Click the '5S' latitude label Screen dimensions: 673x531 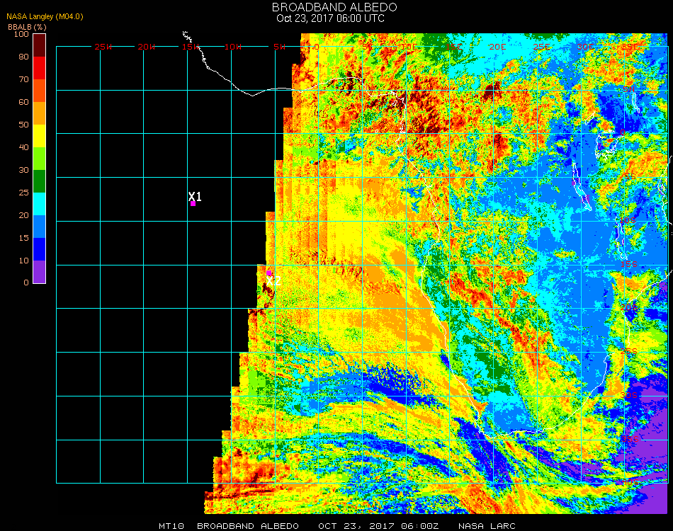[630, 177]
